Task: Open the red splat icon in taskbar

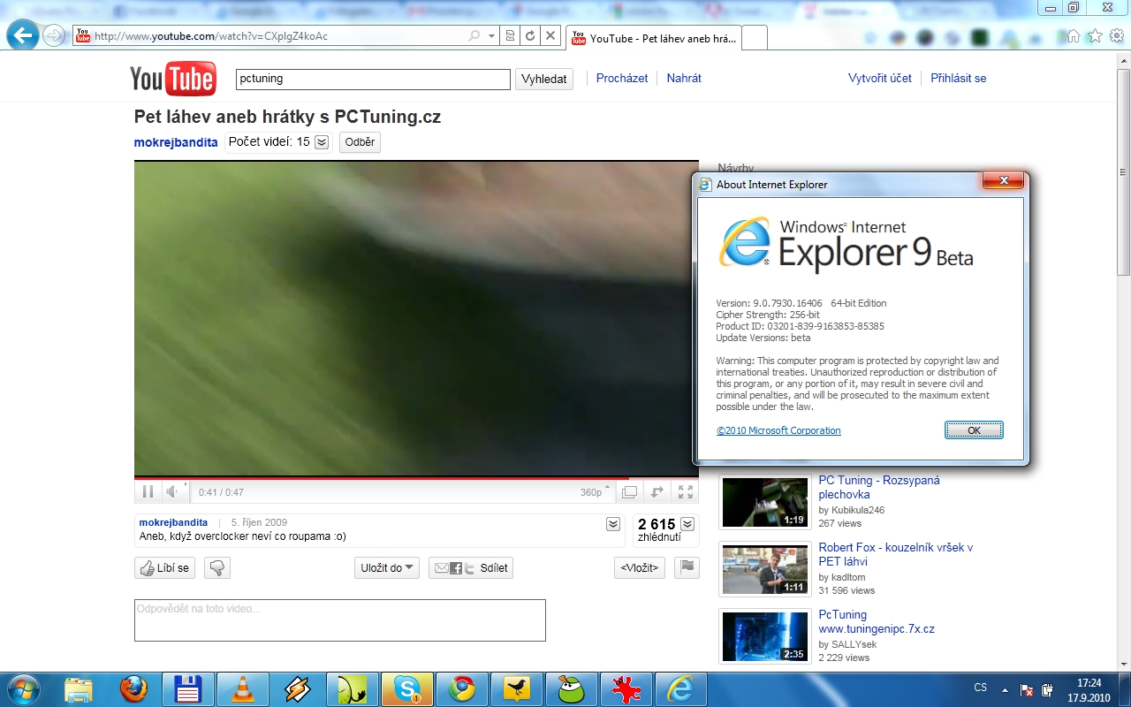Action: tap(626, 688)
